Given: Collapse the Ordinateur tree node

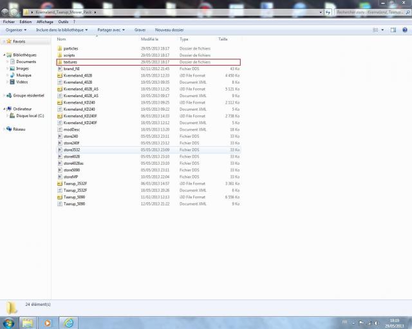Looking at the screenshot, I should 5,109.
